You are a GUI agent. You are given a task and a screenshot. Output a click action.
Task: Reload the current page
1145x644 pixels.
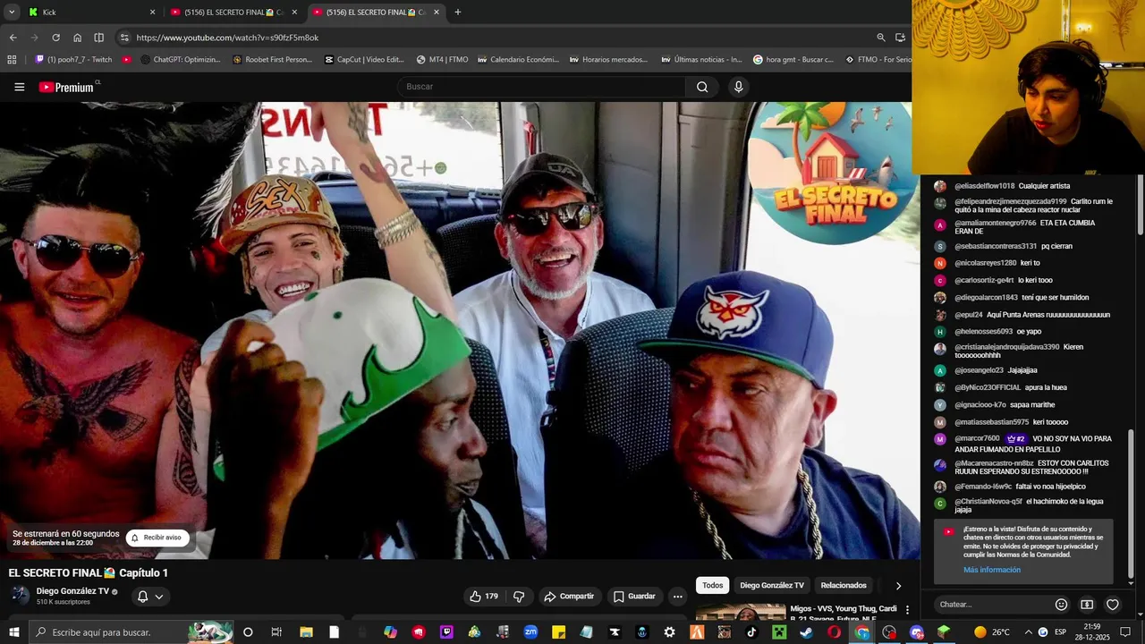55,38
